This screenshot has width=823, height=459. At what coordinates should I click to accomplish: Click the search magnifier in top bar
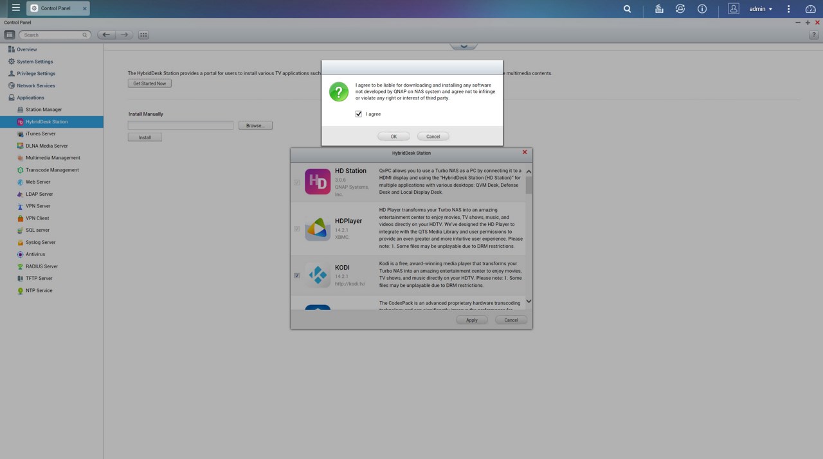[628, 9]
